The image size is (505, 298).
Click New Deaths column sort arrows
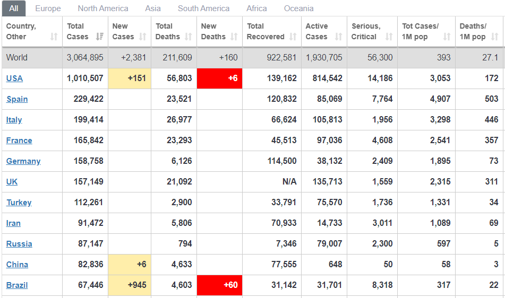coord(234,37)
